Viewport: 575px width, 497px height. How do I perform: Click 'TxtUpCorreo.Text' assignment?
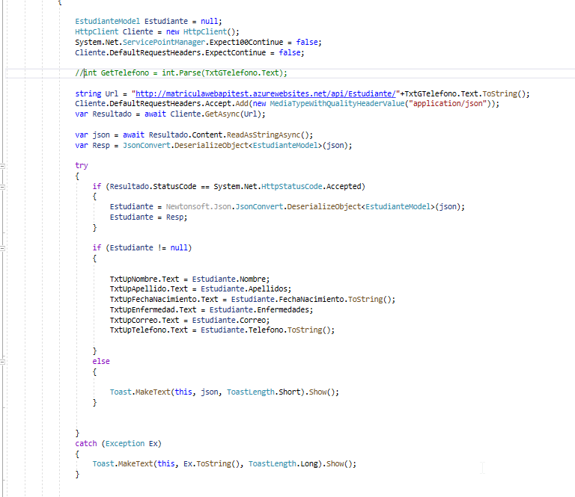click(x=144, y=320)
